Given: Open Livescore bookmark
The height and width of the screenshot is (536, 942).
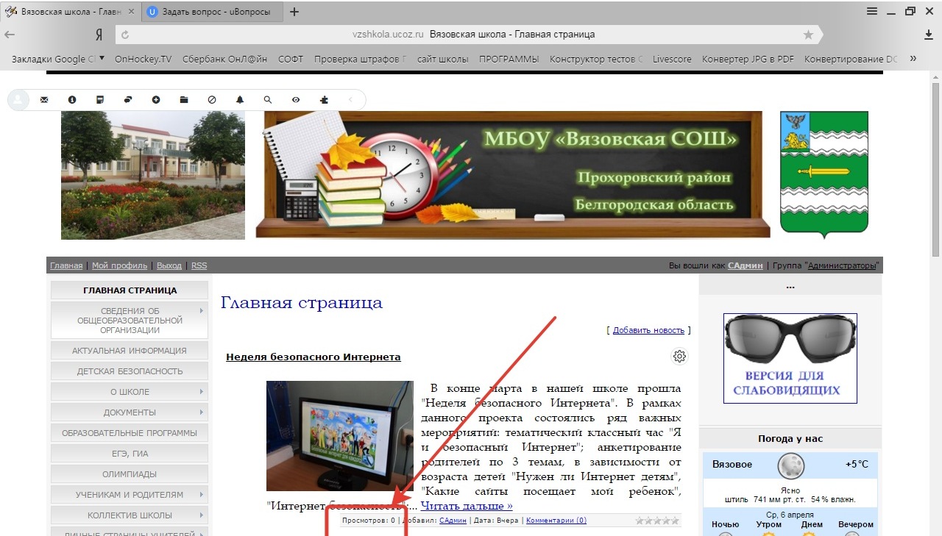Looking at the screenshot, I should 672,59.
